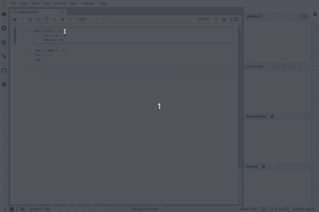Screen dimensions: 319x212
Task: Click Step Over icon in Callstack header
Action: [x=285, y=67]
